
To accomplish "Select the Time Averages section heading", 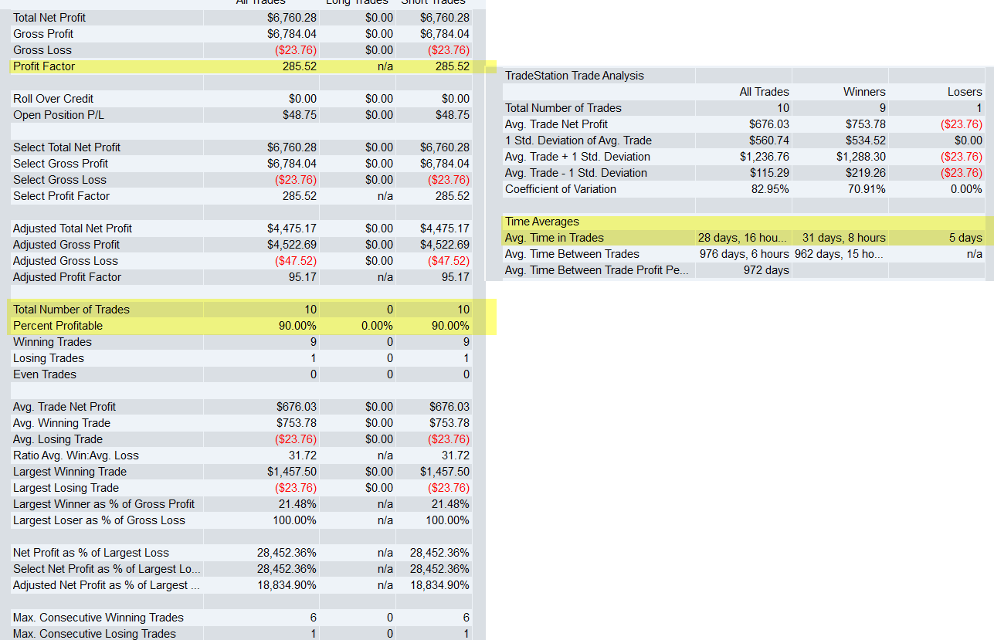I will pyautogui.click(x=541, y=222).
